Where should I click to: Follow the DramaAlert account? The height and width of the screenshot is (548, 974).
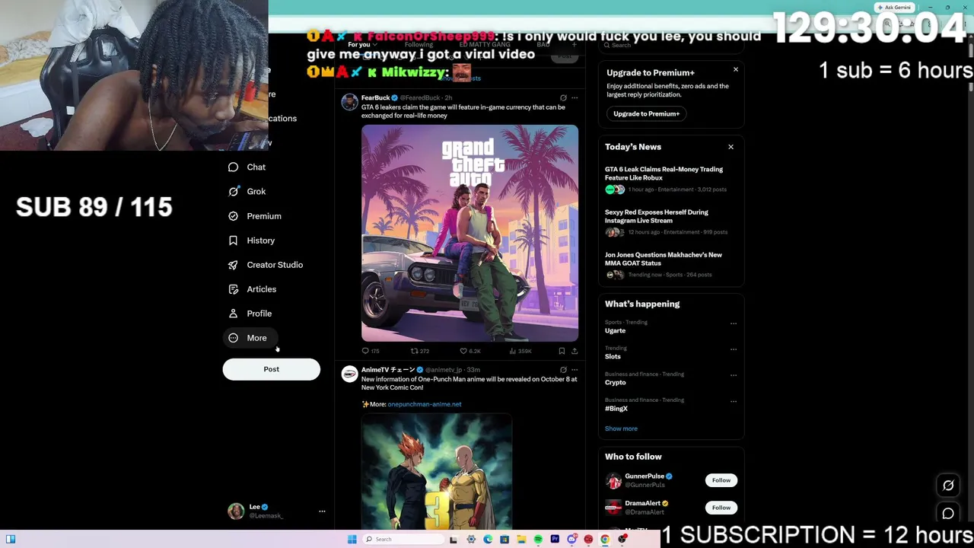click(721, 508)
